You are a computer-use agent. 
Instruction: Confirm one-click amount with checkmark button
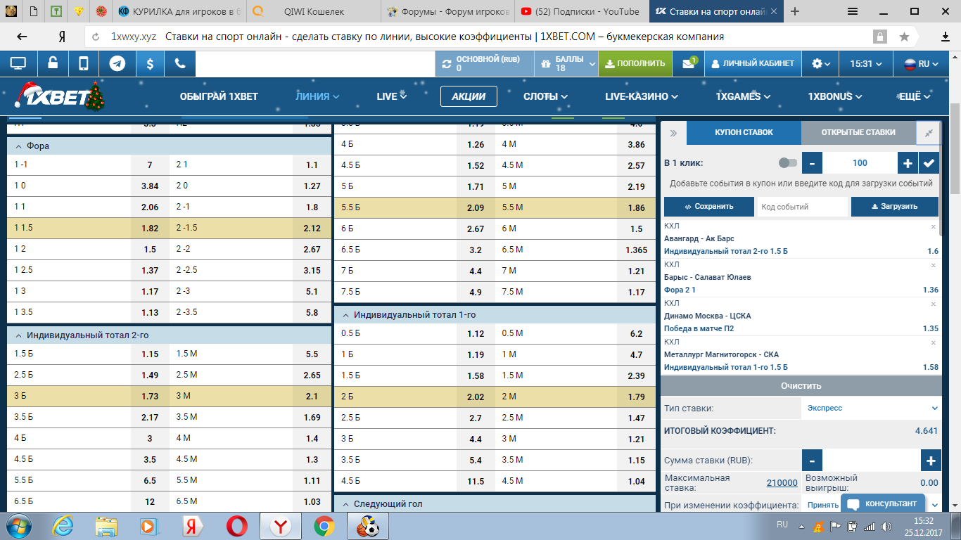929,163
